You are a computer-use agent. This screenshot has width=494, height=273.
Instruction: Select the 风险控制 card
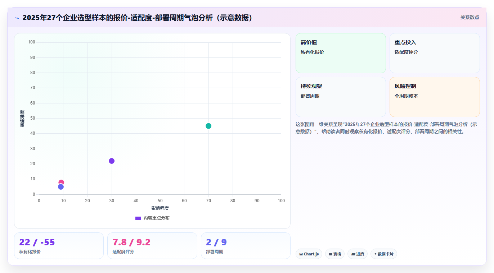[435, 97]
